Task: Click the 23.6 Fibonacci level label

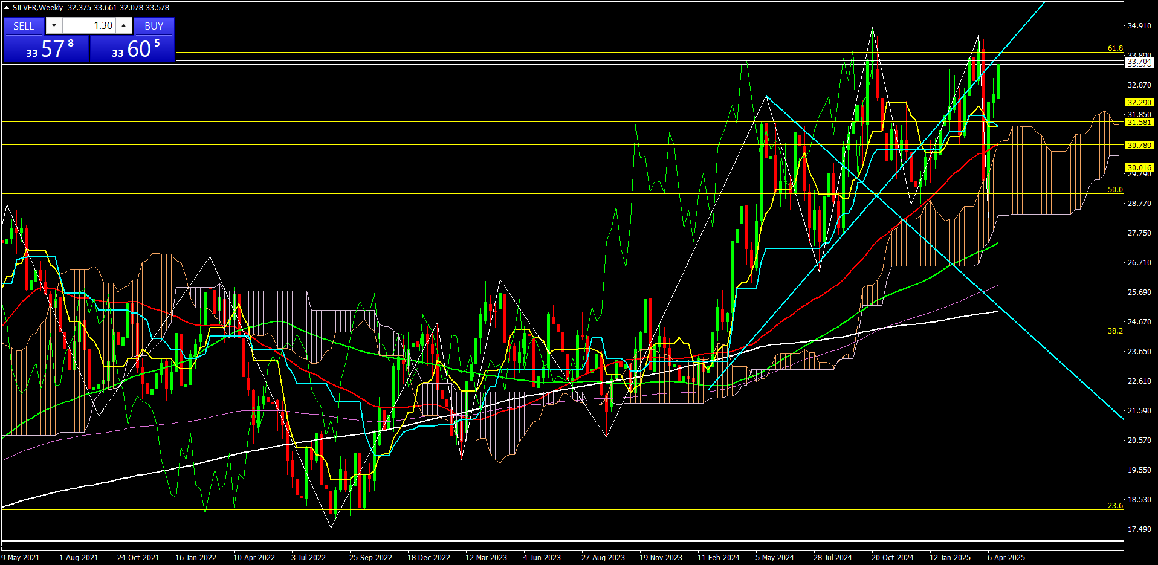Action: (x=1114, y=506)
